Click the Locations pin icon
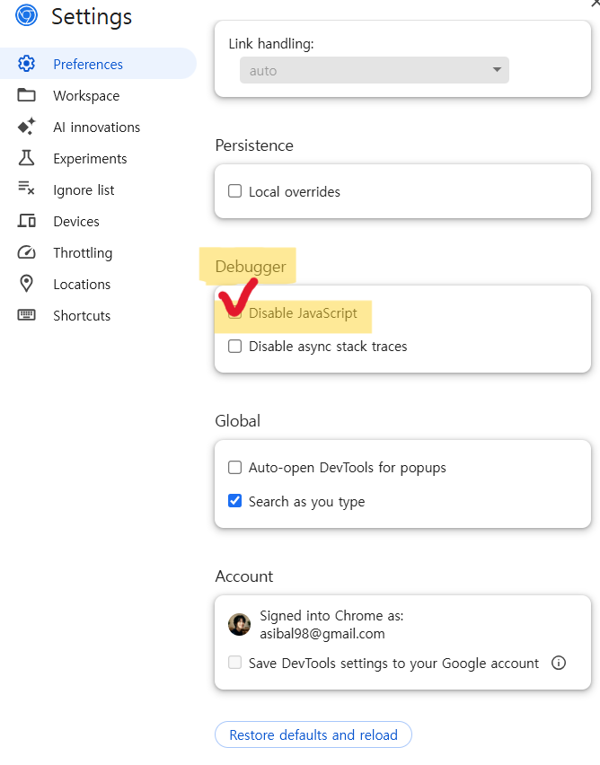600x765 pixels. 26,284
